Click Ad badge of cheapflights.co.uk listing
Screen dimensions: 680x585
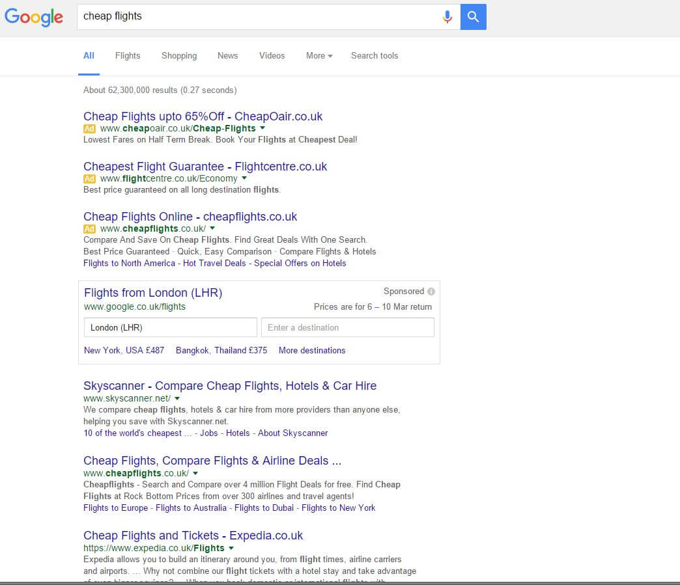click(89, 229)
